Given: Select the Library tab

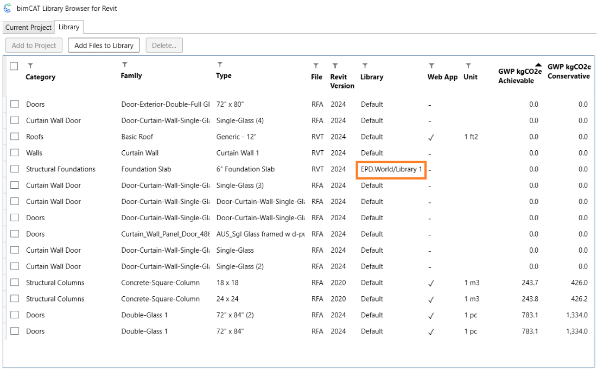Looking at the screenshot, I should [x=69, y=27].
